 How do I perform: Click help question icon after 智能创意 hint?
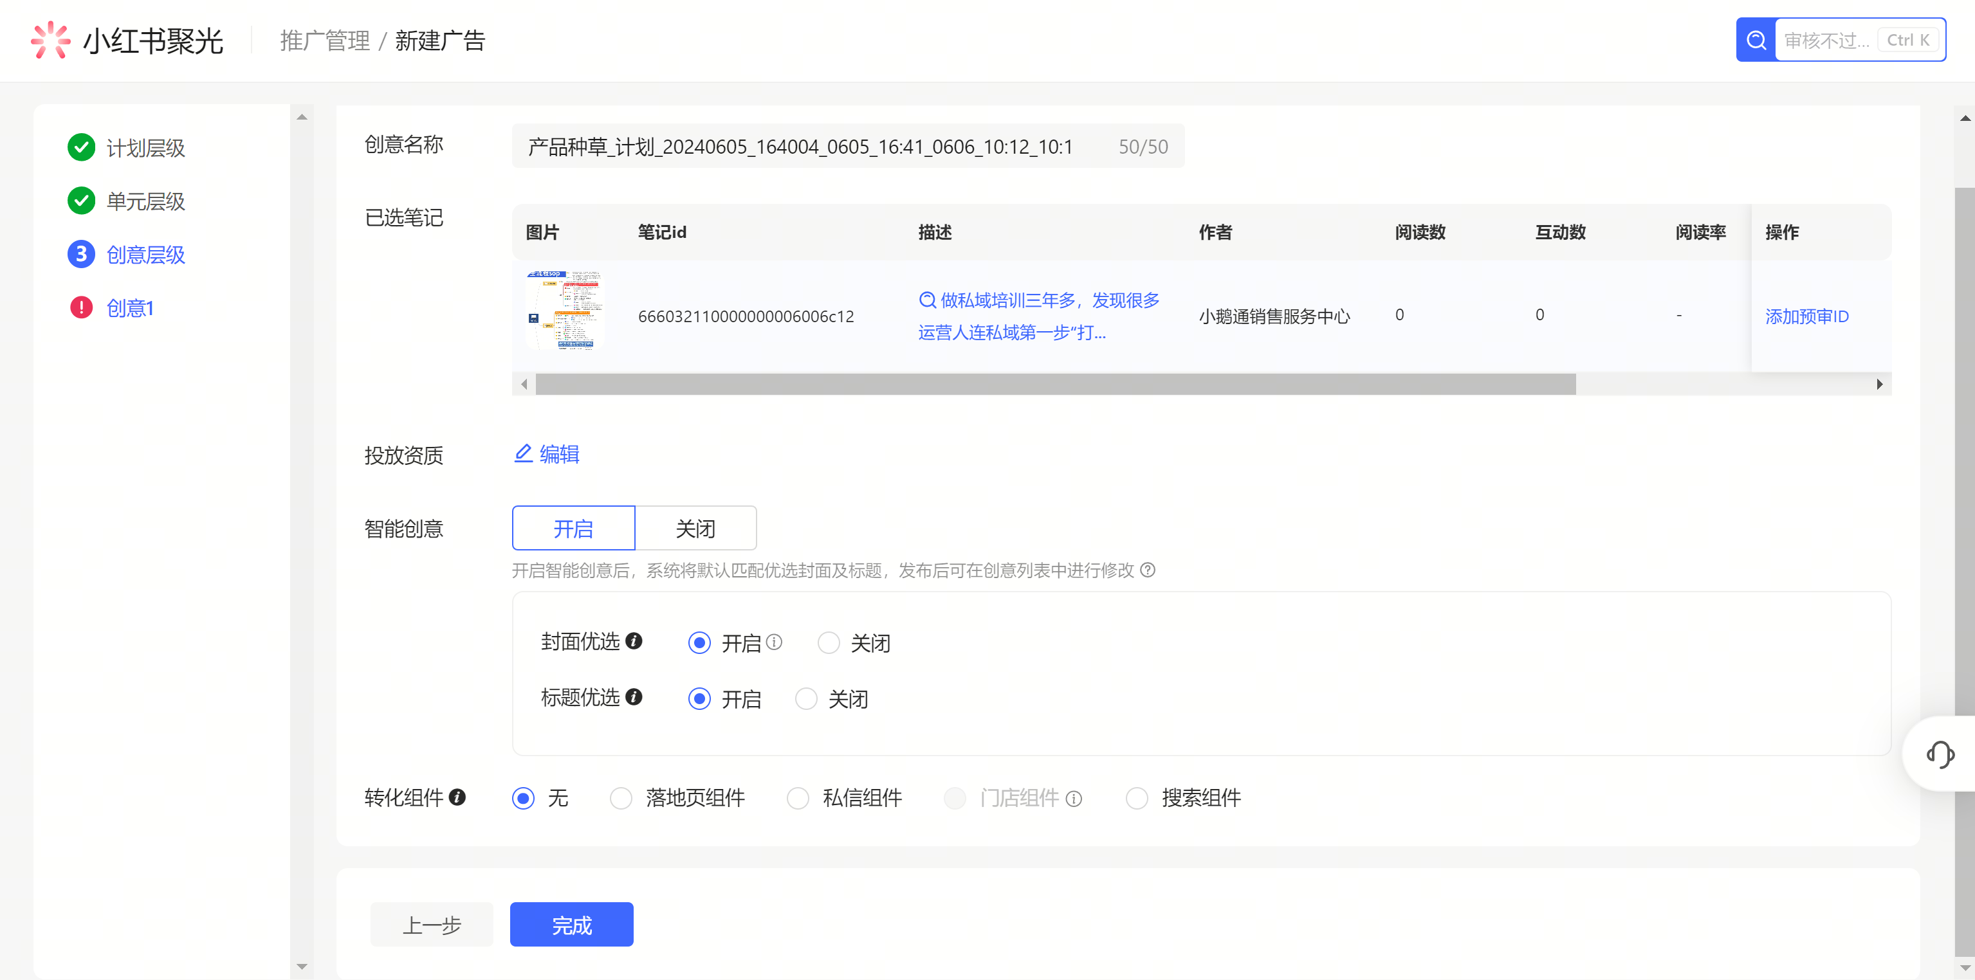(1147, 570)
